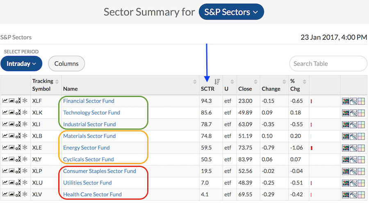
Task: Open Consumer Staples Sector Fund link
Action: pos(100,171)
